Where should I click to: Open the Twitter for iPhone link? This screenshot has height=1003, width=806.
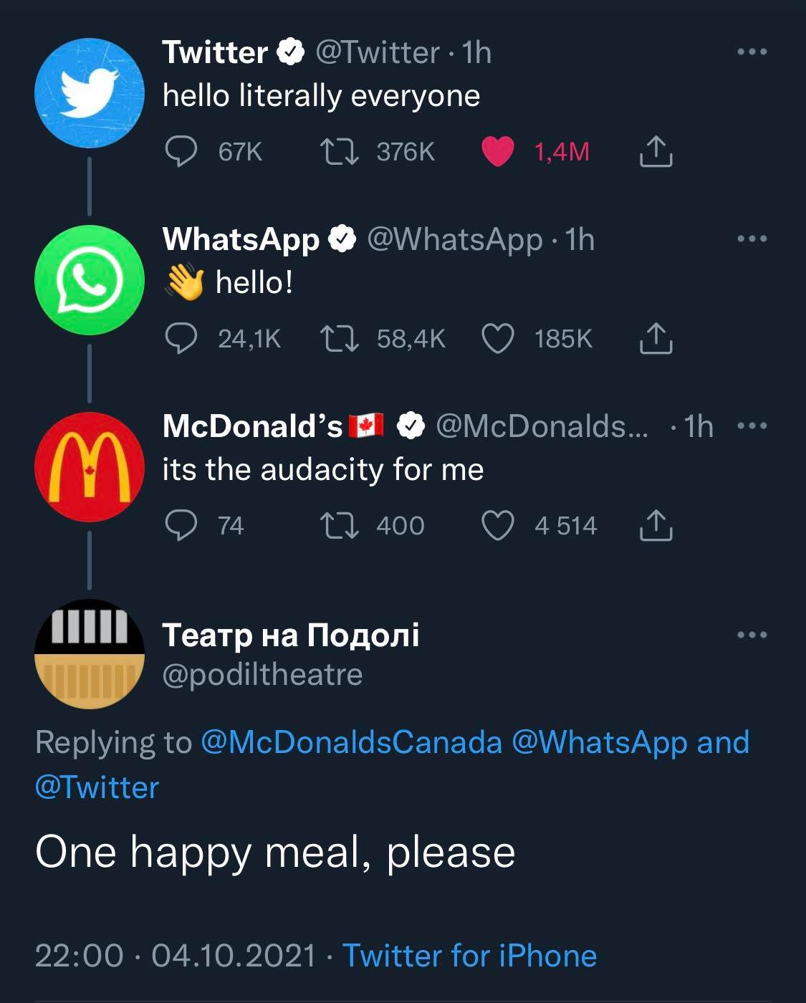(x=469, y=956)
